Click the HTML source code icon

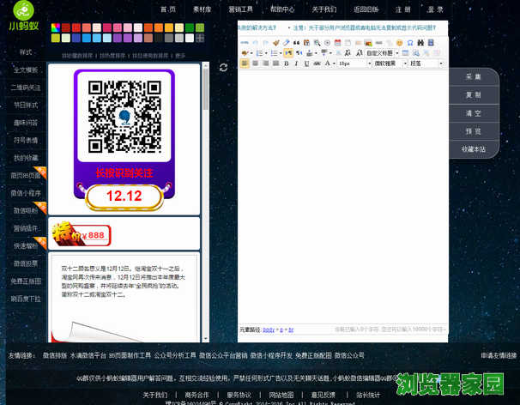click(245, 42)
